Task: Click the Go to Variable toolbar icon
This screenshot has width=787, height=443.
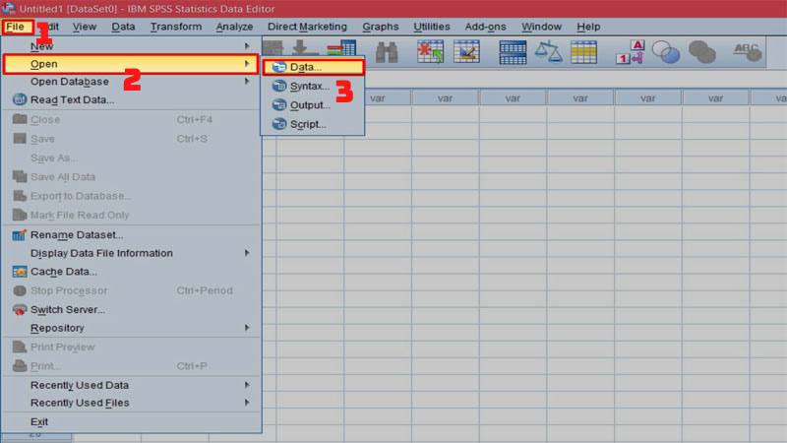Action: coord(341,48)
